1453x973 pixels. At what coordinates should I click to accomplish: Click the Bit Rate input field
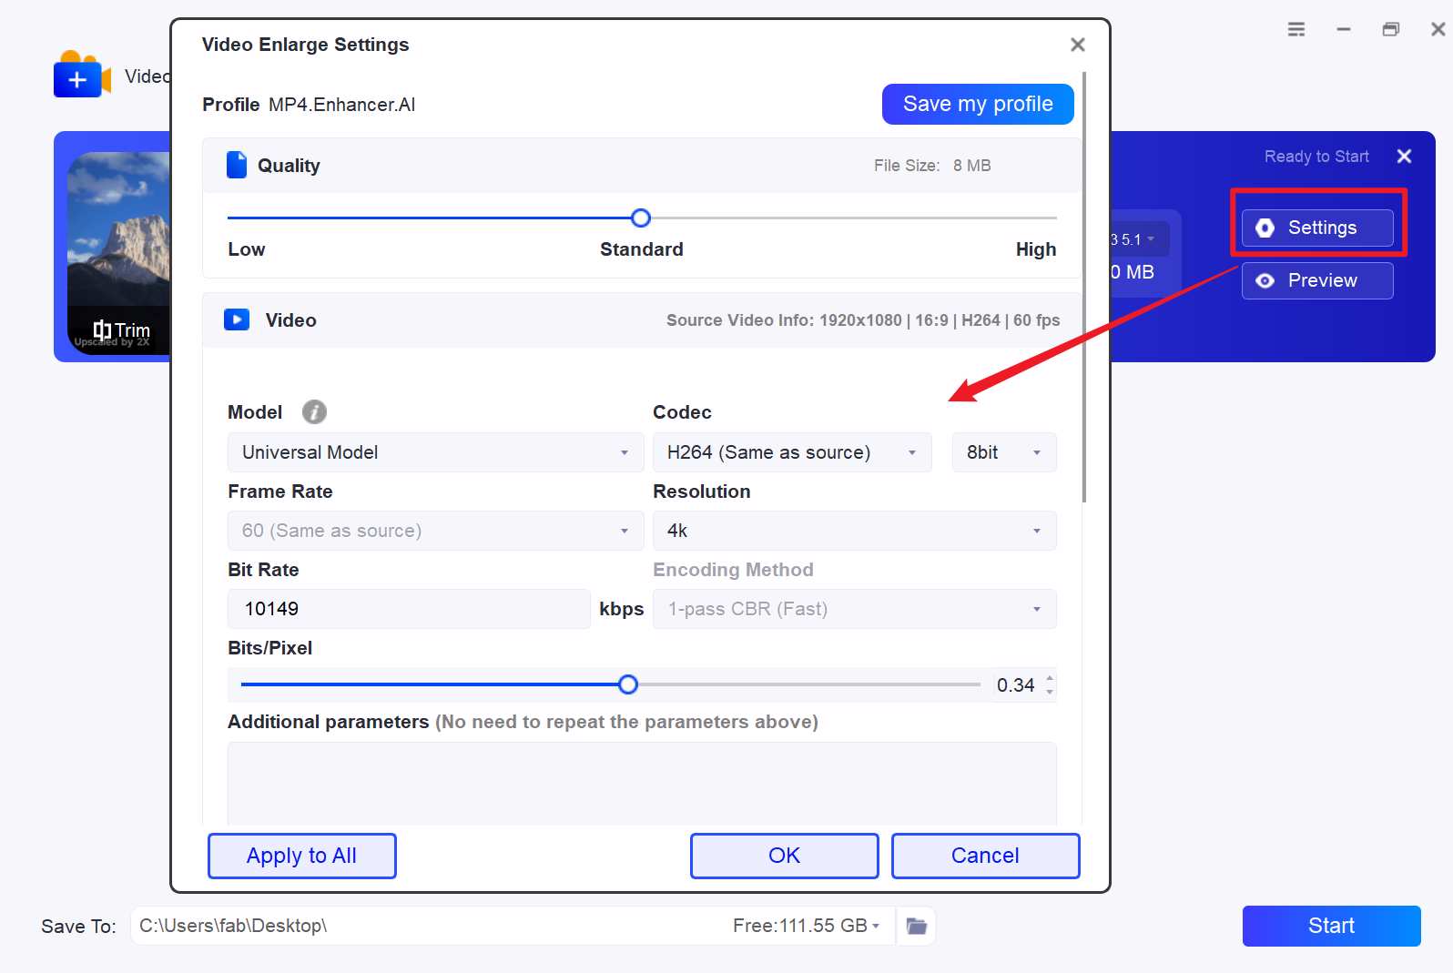pos(408,609)
